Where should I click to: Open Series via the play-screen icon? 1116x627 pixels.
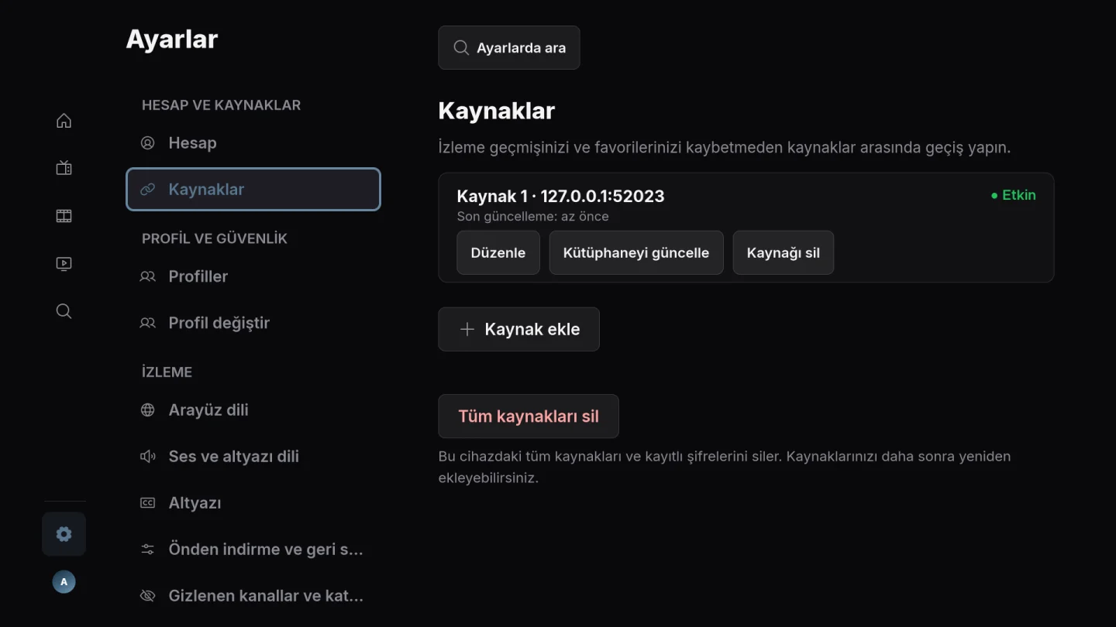coord(64,264)
